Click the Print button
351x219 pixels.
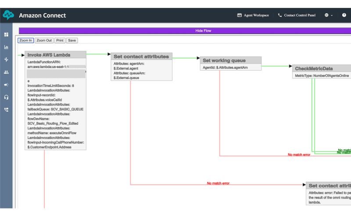point(60,40)
